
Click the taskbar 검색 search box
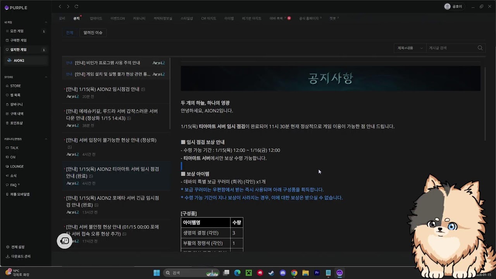tap(192, 273)
